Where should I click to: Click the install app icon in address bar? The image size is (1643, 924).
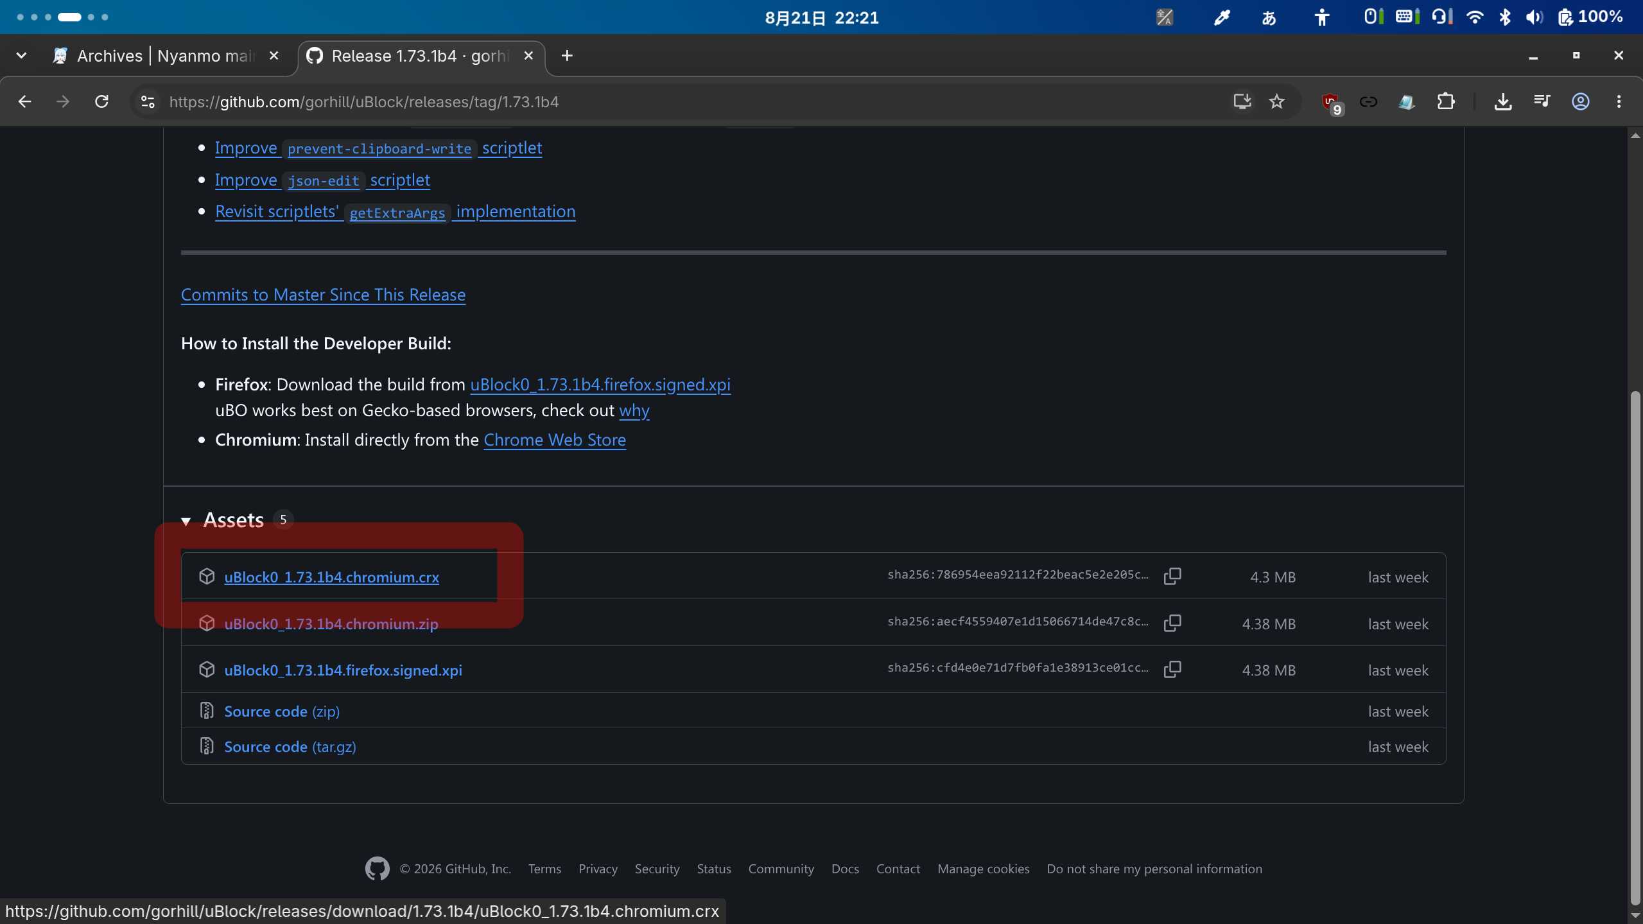click(x=1242, y=101)
